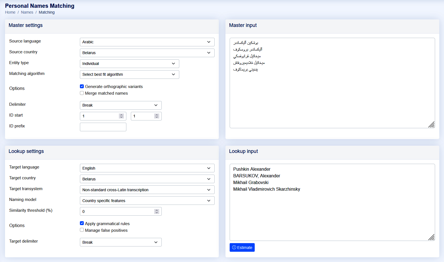Enable Merge matched names checkbox
Screen dimensions: 444x262
(82, 93)
